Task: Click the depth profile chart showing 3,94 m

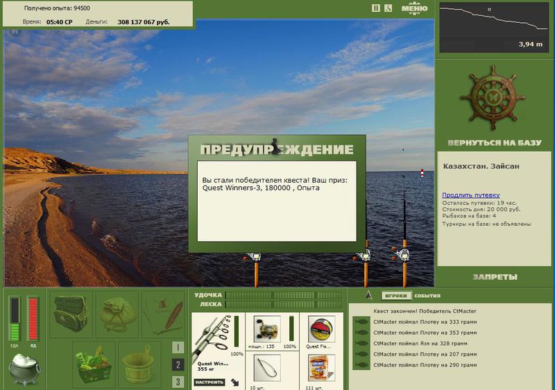Action: pos(494,28)
